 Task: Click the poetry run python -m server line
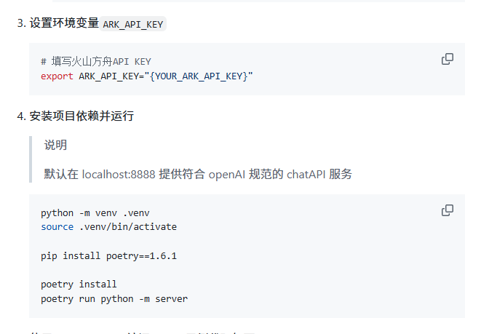tap(114, 298)
